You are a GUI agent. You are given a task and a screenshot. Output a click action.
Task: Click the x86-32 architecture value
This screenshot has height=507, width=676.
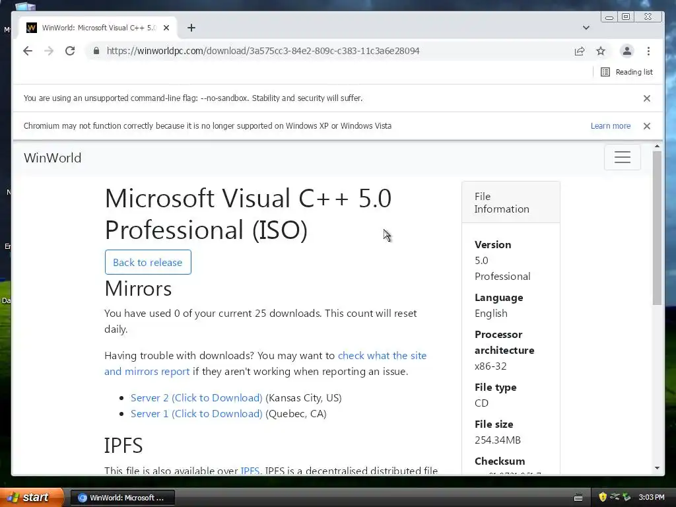pos(490,366)
